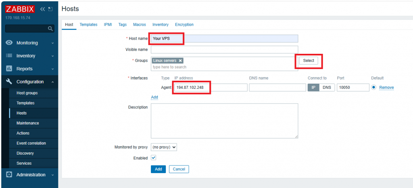This screenshot has height=188, width=413.
Task: Click the Cancel button
Action: (x=179, y=169)
